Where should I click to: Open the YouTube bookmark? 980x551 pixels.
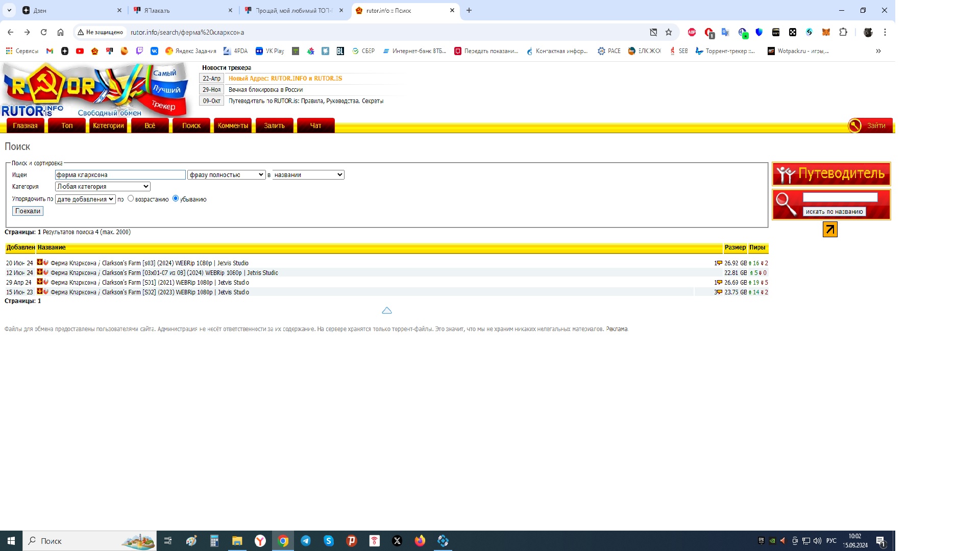click(x=80, y=51)
